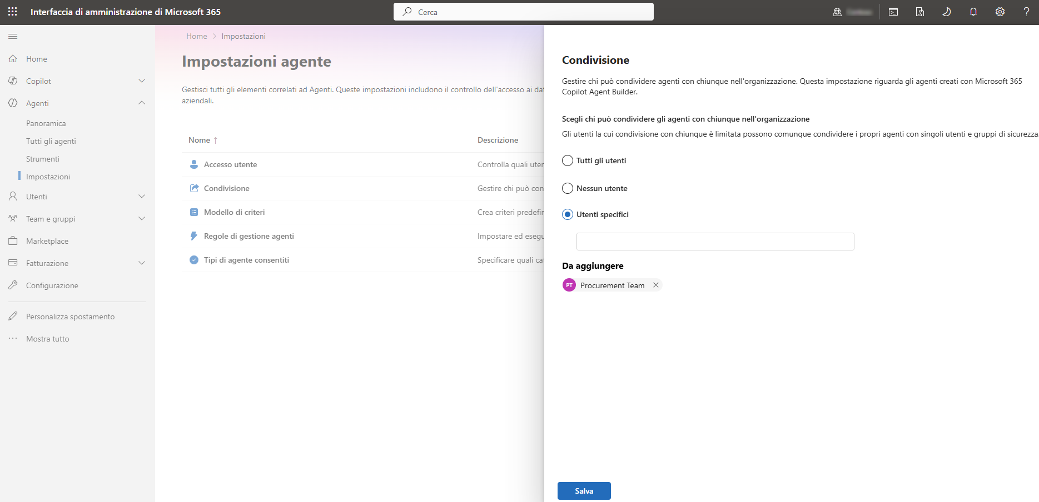Expand the Utenti section chevron

142,196
